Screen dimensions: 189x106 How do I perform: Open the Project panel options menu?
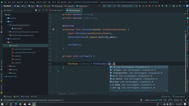point(43,10)
